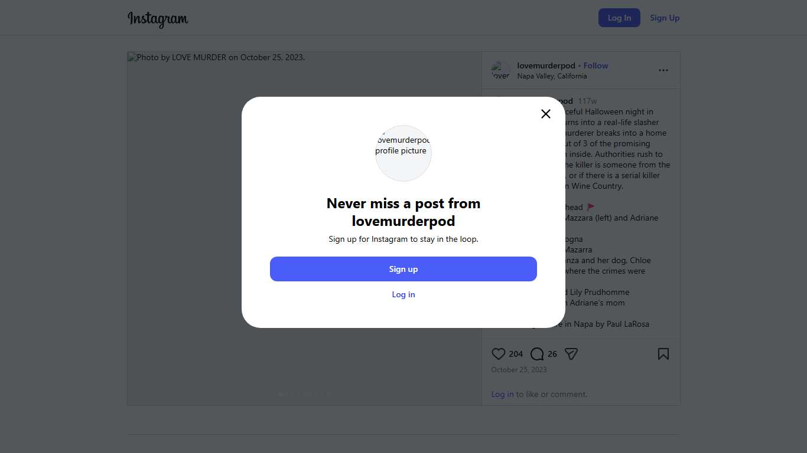The image size is (807, 453).
Task: Open the Napa Valley, California location
Action: coord(552,76)
